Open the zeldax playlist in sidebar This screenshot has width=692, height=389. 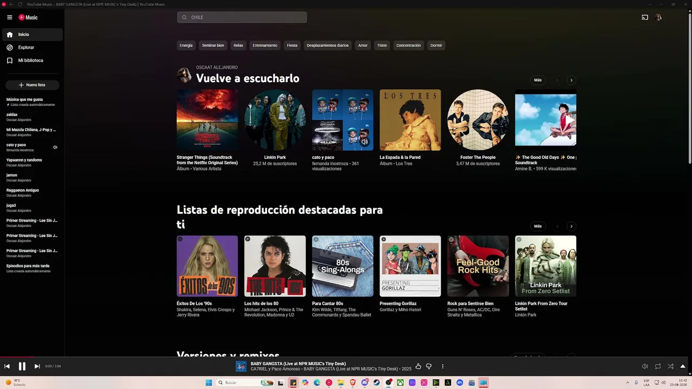click(32, 117)
